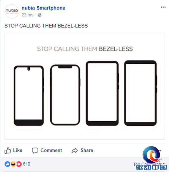Expand the Top Comments sorting dropdown
The image size is (169, 172).
149,164
